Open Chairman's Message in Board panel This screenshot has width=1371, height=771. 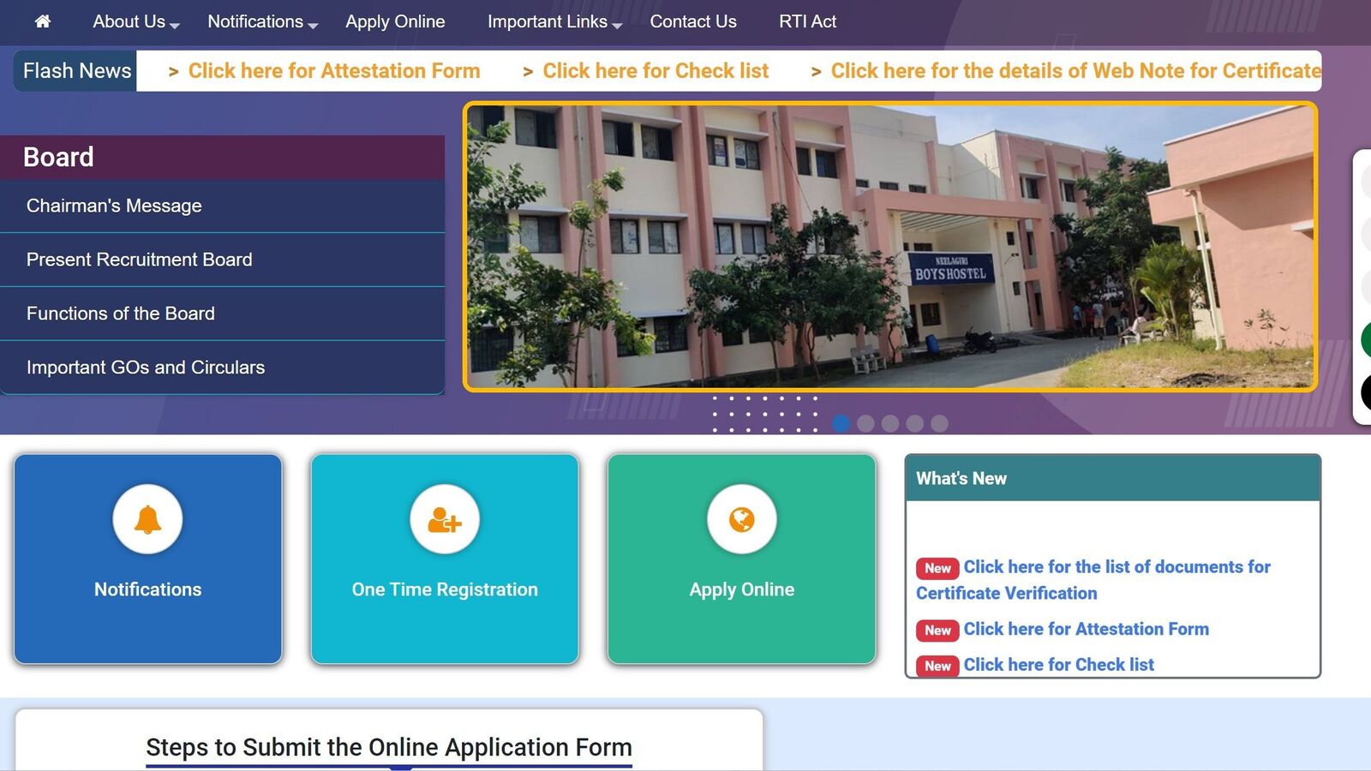114,206
